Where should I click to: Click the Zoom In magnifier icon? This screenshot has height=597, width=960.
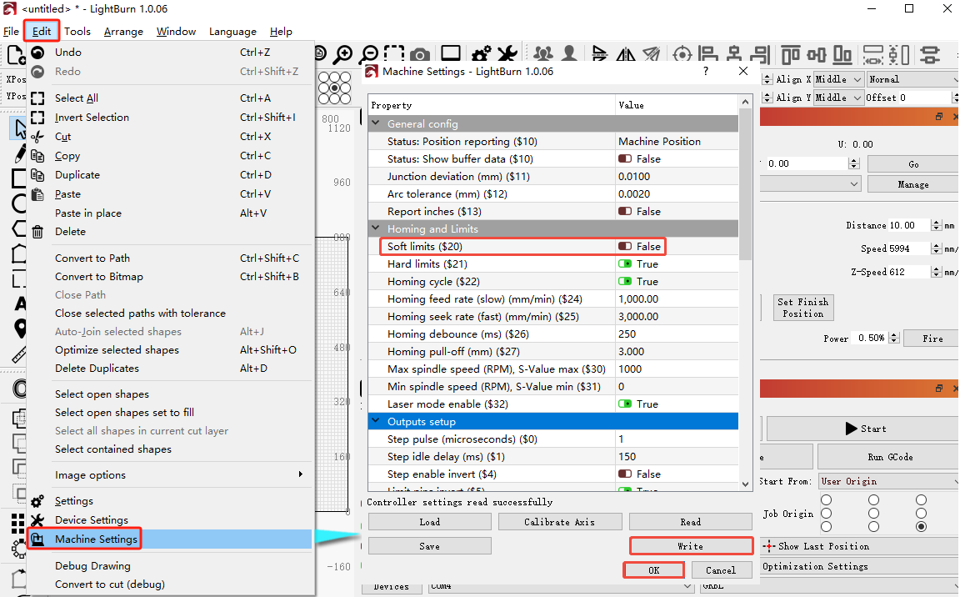[342, 54]
